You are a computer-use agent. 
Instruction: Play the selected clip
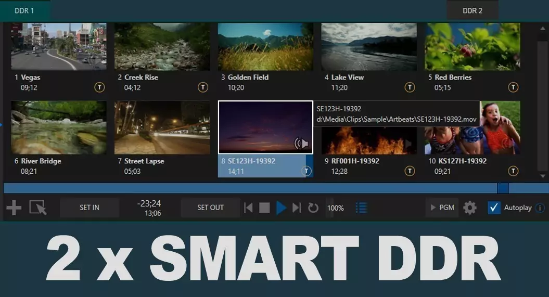pos(281,208)
